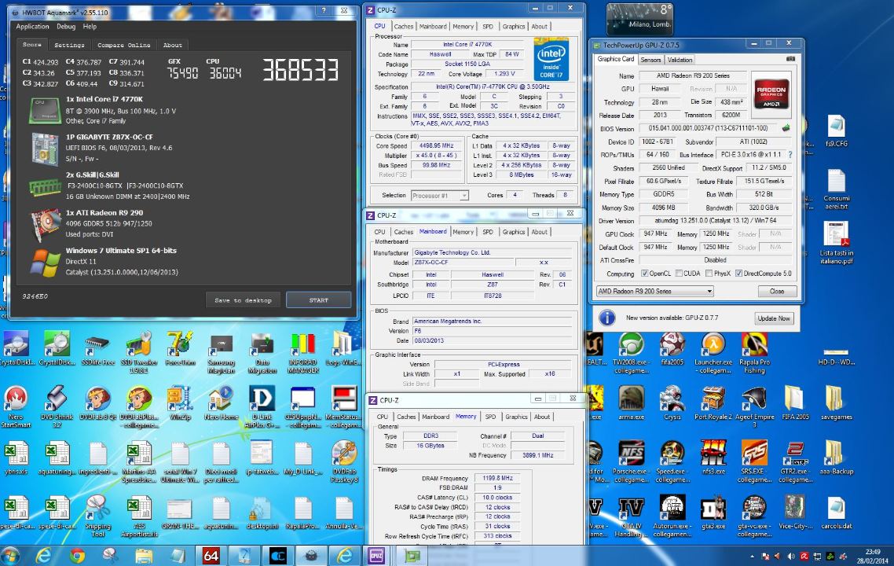The height and width of the screenshot is (566, 894).
Task: Open the Help menu in HWBOT Aquamark
Action: click(90, 27)
